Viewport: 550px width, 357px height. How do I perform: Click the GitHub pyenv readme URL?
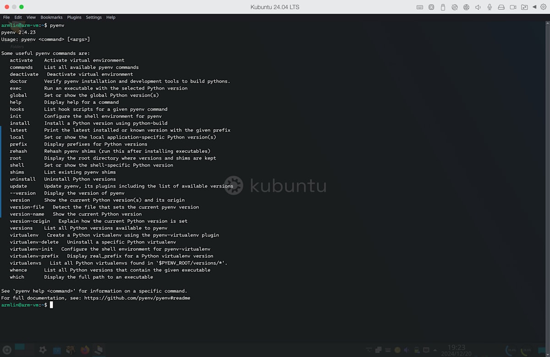[137, 298]
